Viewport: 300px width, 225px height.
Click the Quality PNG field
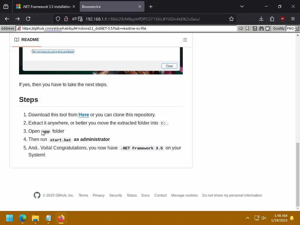click(290, 28)
